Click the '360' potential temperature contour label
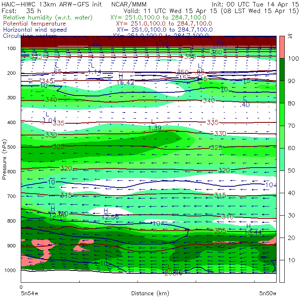 pos(216,52)
